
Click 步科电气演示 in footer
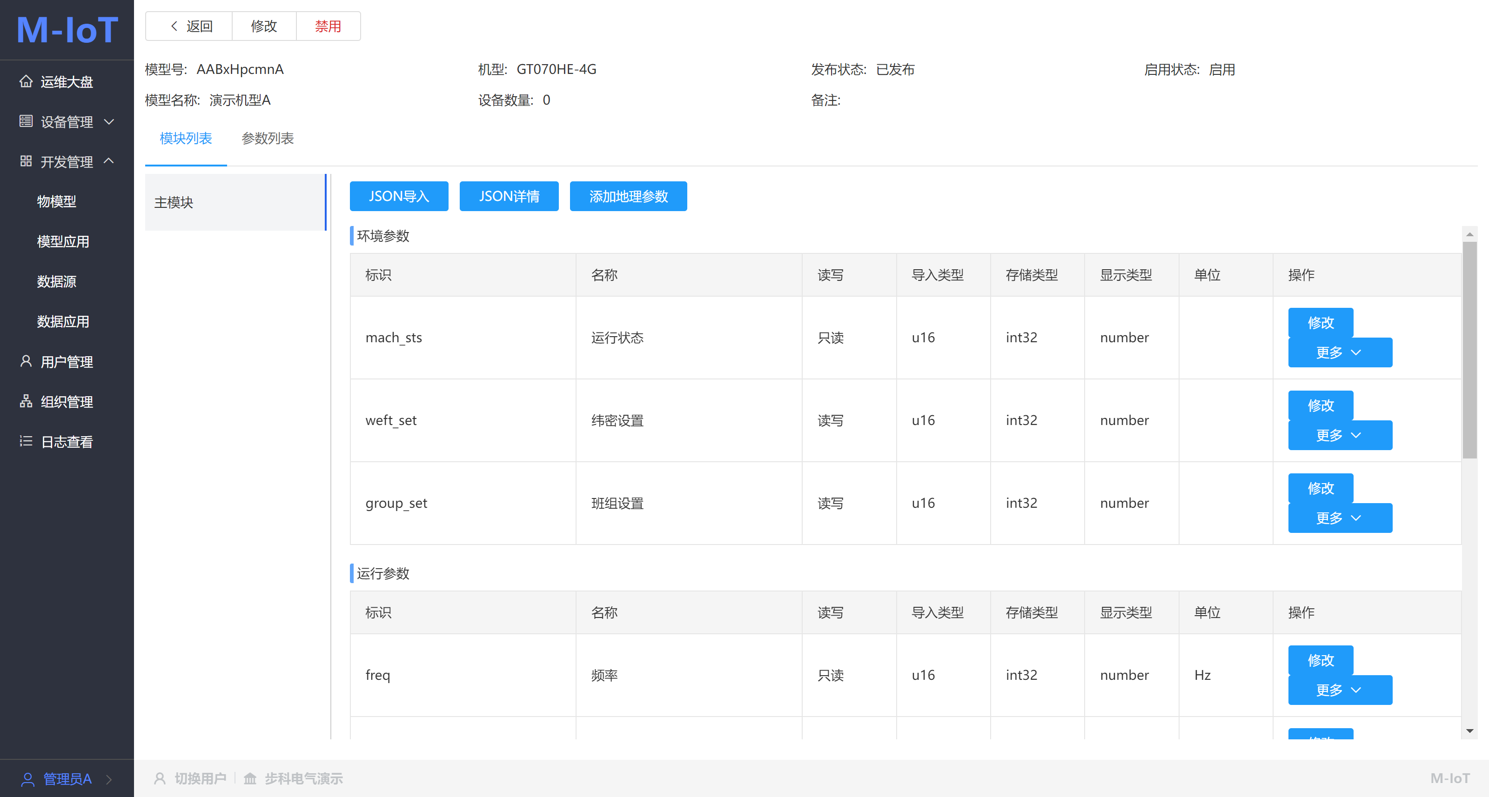pyautogui.click(x=303, y=778)
